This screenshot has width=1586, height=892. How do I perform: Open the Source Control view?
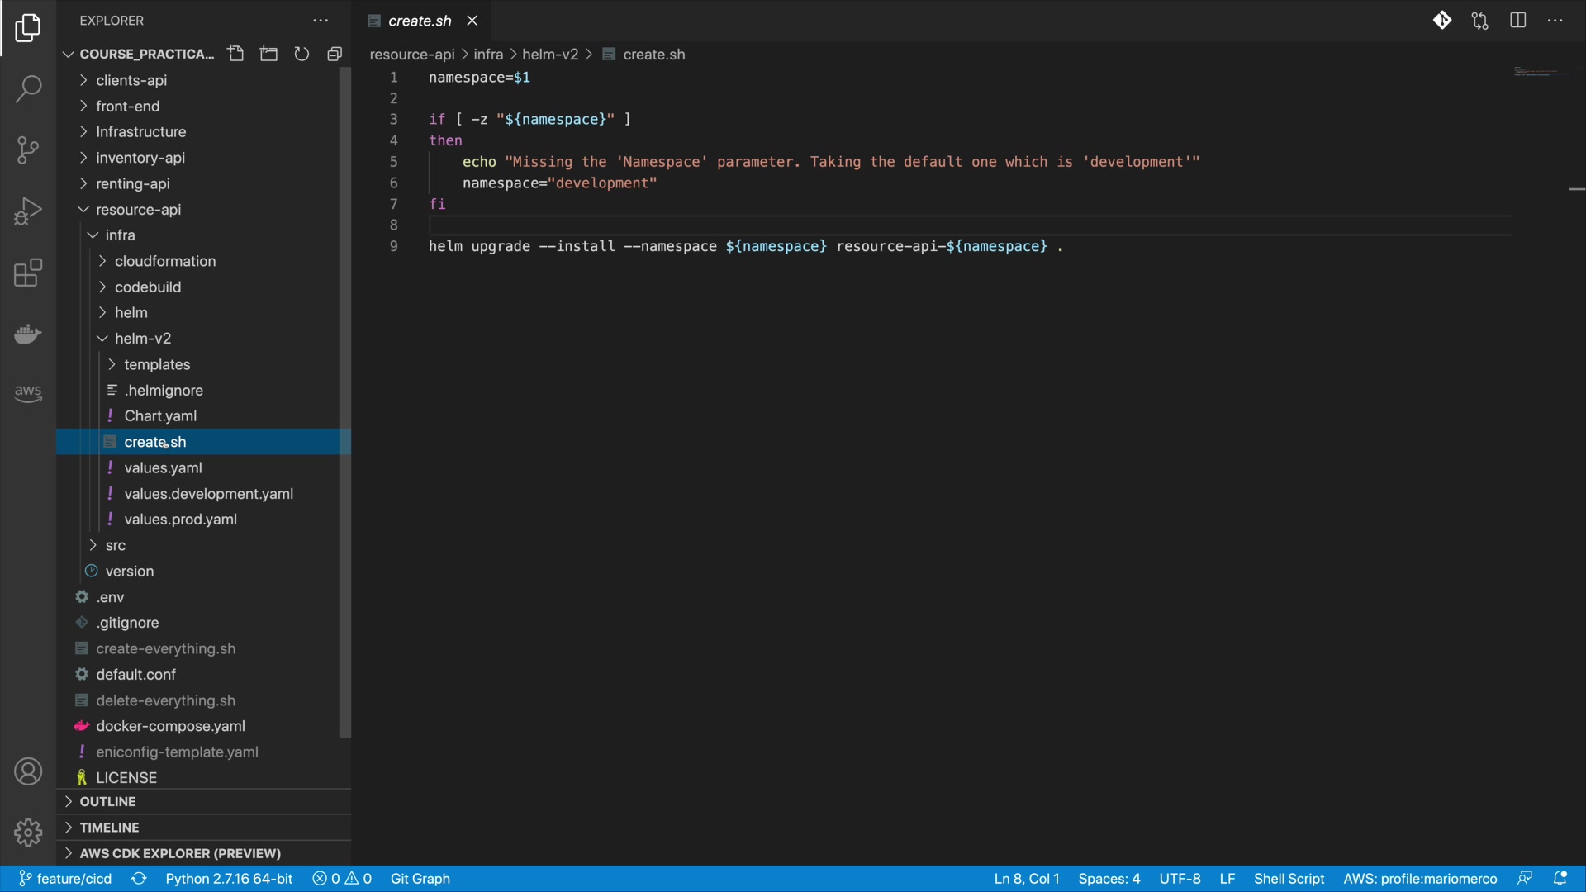[28, 149]
